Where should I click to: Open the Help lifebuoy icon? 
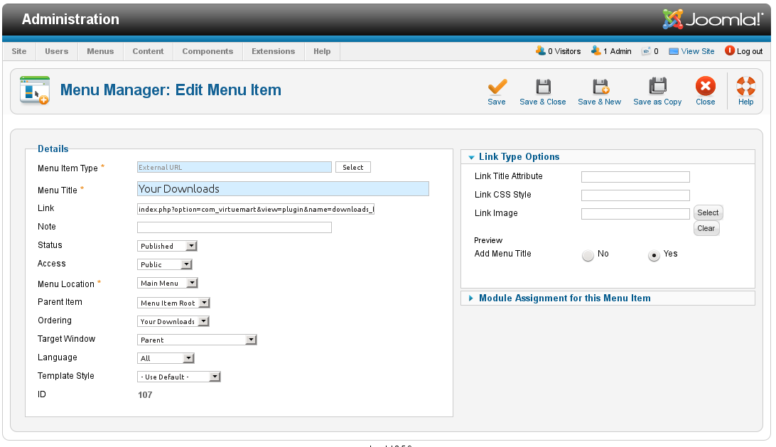pos(745,87)
